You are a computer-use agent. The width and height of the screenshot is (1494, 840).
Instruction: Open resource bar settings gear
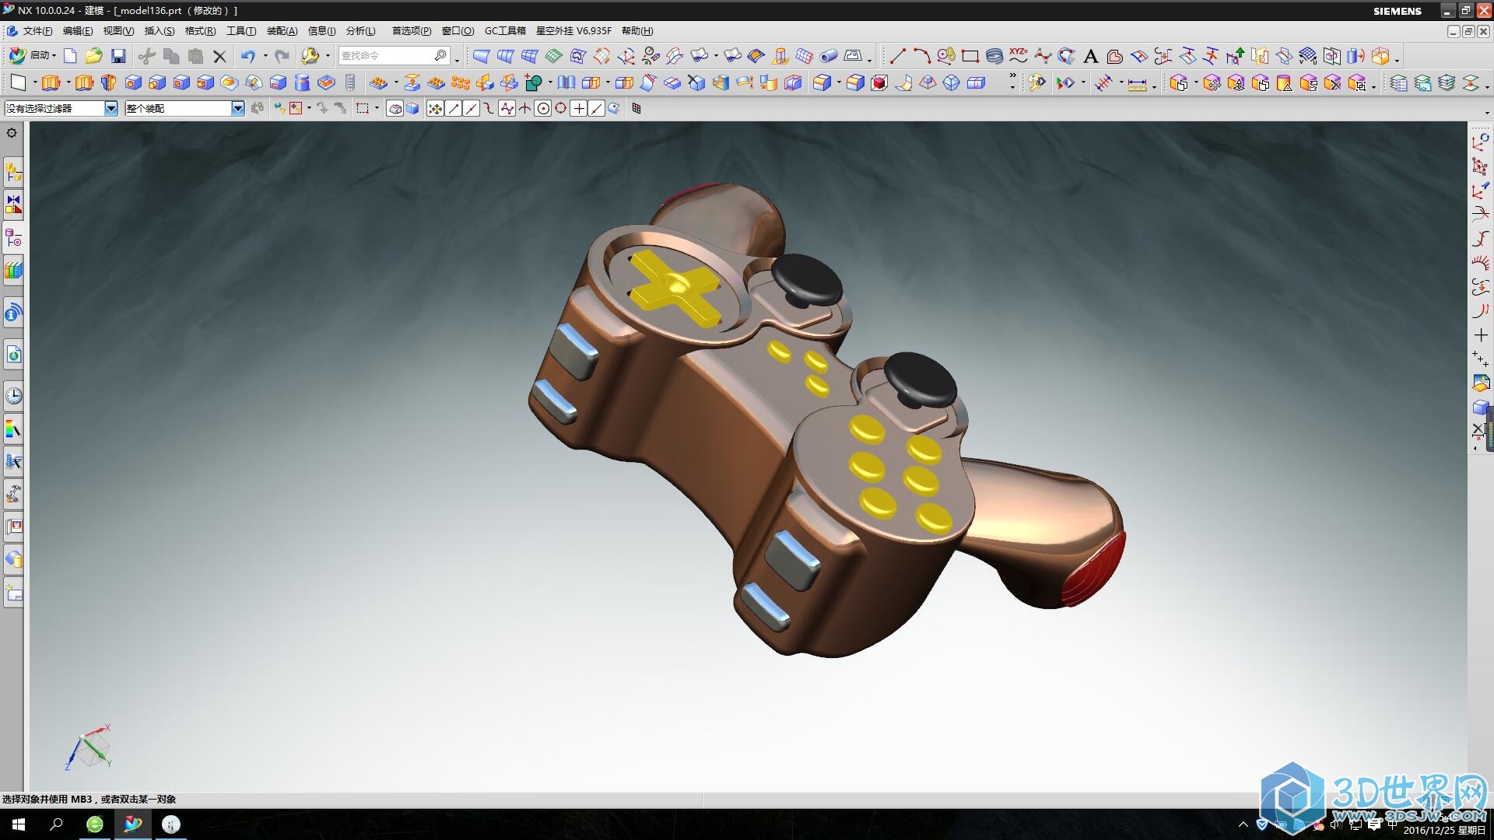point(12,133)
